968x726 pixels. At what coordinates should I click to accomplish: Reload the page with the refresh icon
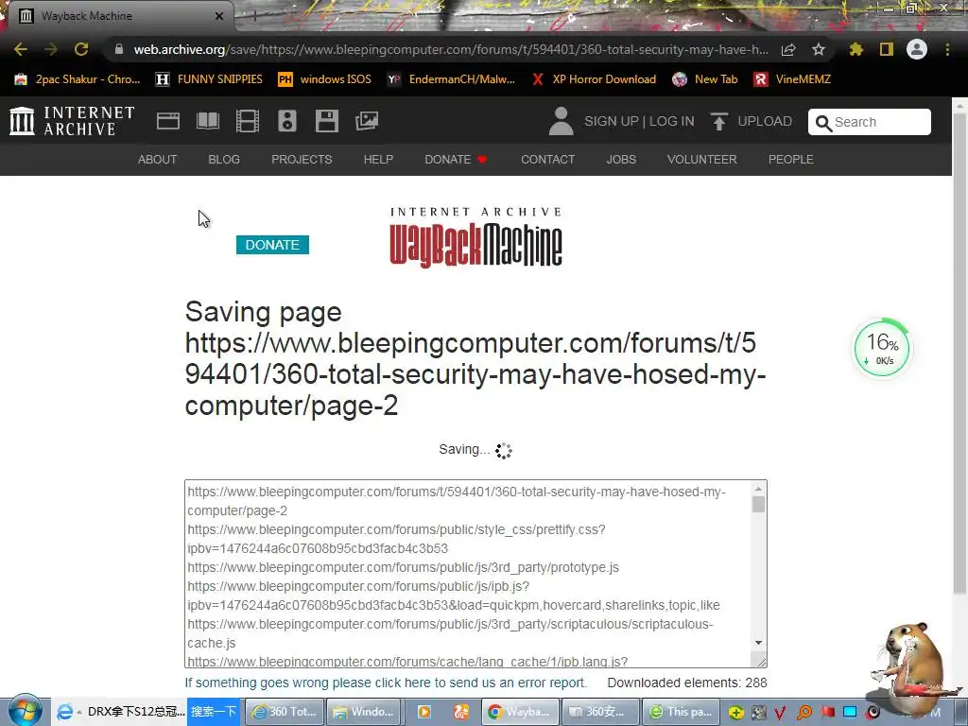pyautogui.click(x=81, y=49)
